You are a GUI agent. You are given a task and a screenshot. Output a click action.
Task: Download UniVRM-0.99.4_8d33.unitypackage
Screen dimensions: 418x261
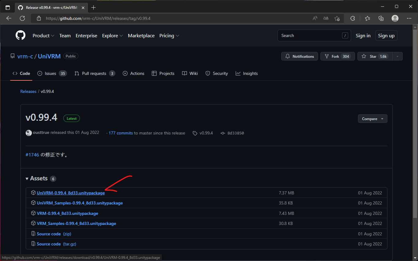click(x=71, y=193)
